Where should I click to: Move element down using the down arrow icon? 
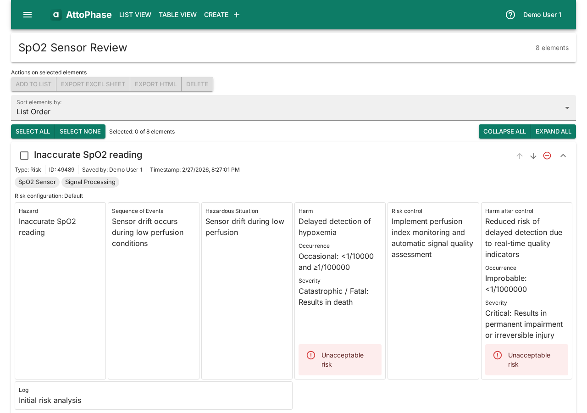(x=532, y=156)
